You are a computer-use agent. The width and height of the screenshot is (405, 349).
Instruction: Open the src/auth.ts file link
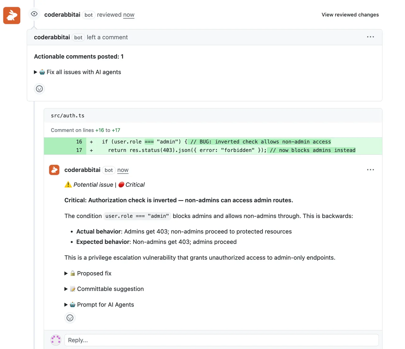click(68, 116)
